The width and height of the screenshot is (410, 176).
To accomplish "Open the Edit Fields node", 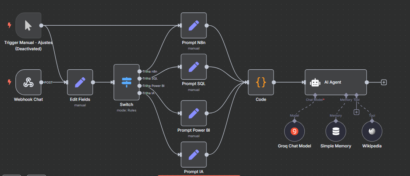I will pos(80,82).
